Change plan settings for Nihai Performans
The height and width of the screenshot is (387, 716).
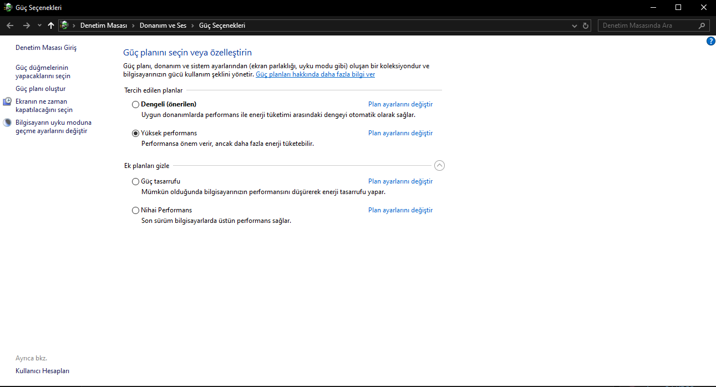pos(400,210)
